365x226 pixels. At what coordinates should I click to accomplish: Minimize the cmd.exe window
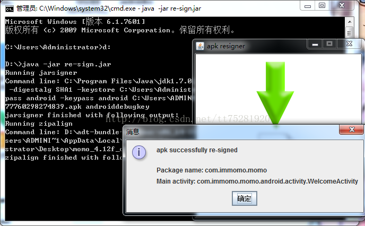(308, 6)
